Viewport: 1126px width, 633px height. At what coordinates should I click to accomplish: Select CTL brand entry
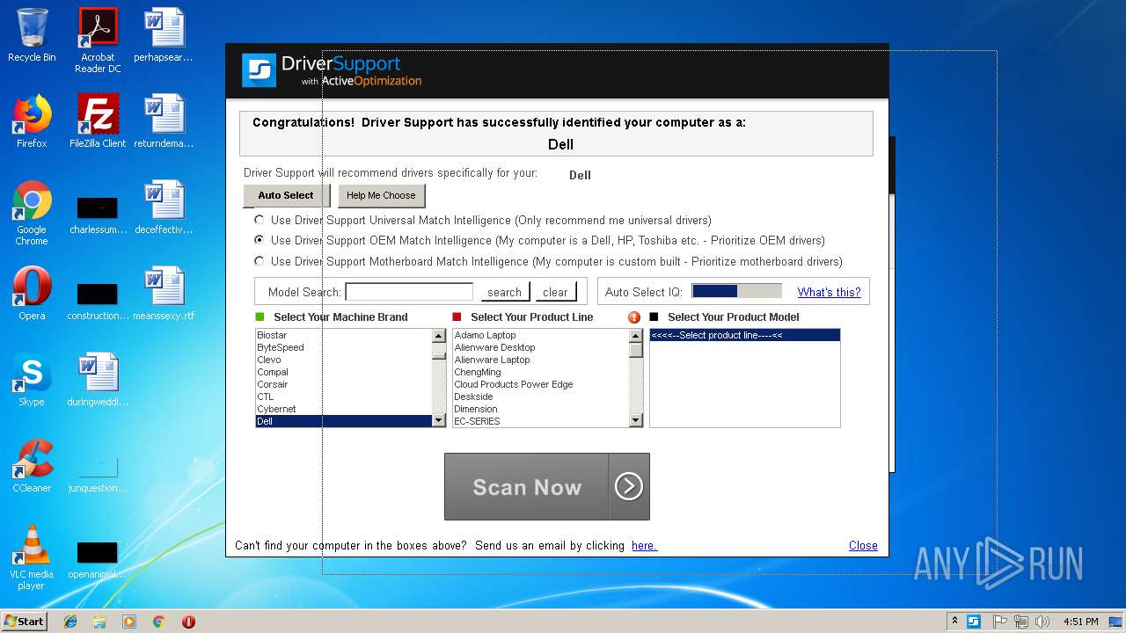(344, 397)
